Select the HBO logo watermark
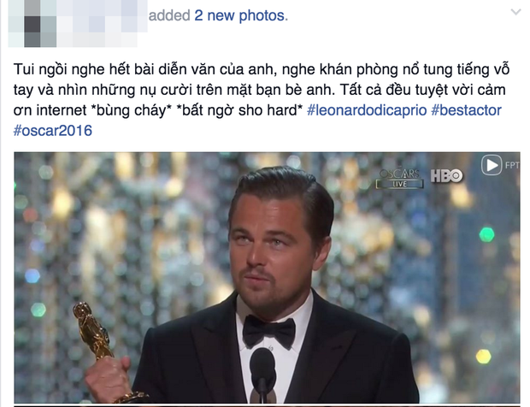This screenshot has height=407, width=530. point(446,176)
